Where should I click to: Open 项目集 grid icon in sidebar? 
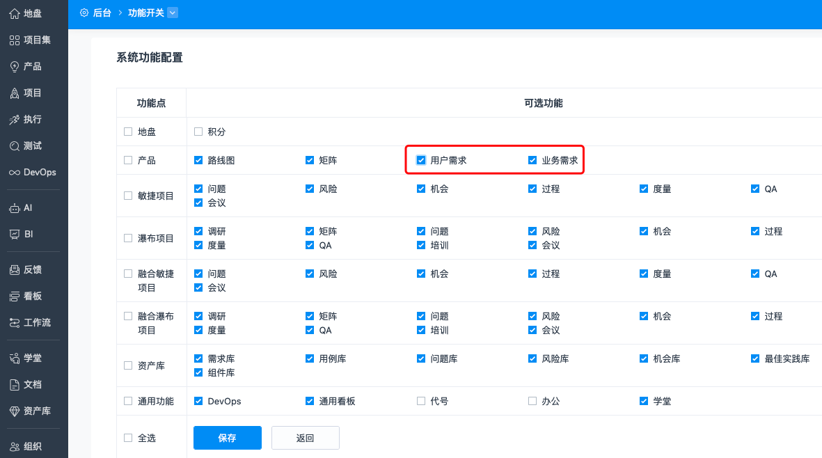point(14,40)
